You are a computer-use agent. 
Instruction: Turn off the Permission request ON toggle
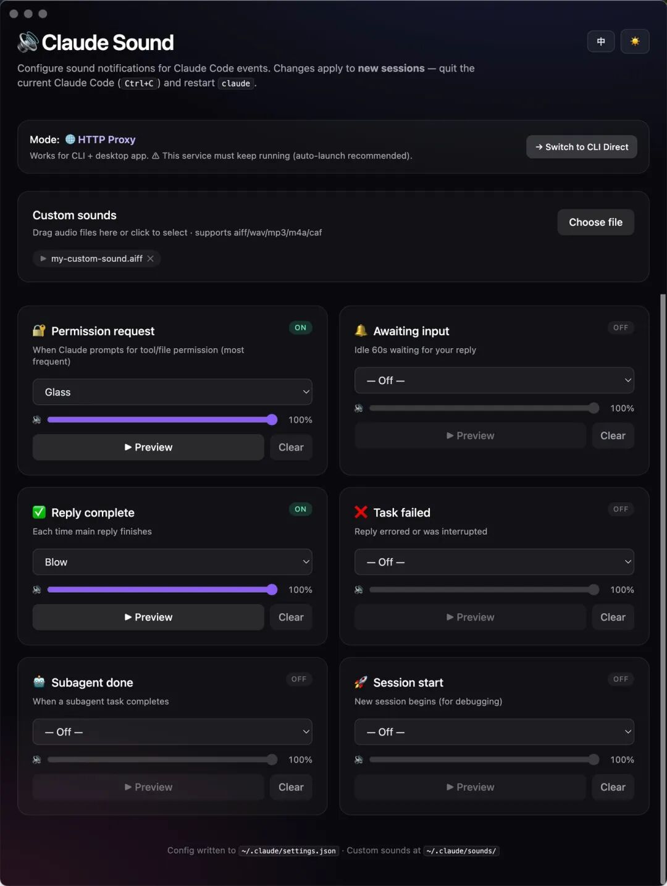tap(300, 328)
